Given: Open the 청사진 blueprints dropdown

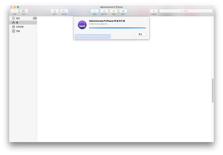Looking at the screenshot, I should pos(64,11).
